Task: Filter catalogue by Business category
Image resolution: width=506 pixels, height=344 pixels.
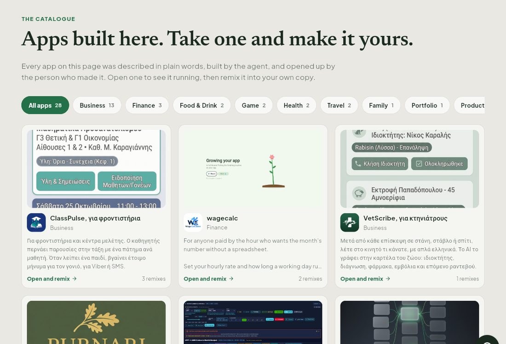Action: coord(97,105)
